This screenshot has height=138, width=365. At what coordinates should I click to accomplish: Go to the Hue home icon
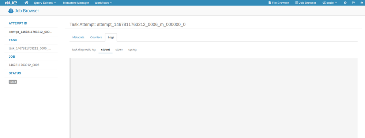tap(26, 3)
